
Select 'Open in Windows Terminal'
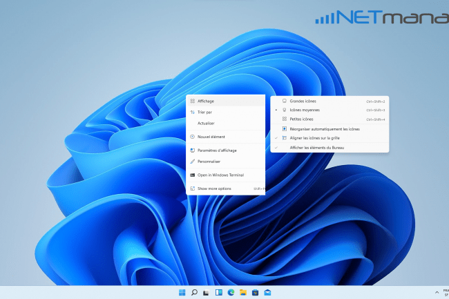(225, 175)
